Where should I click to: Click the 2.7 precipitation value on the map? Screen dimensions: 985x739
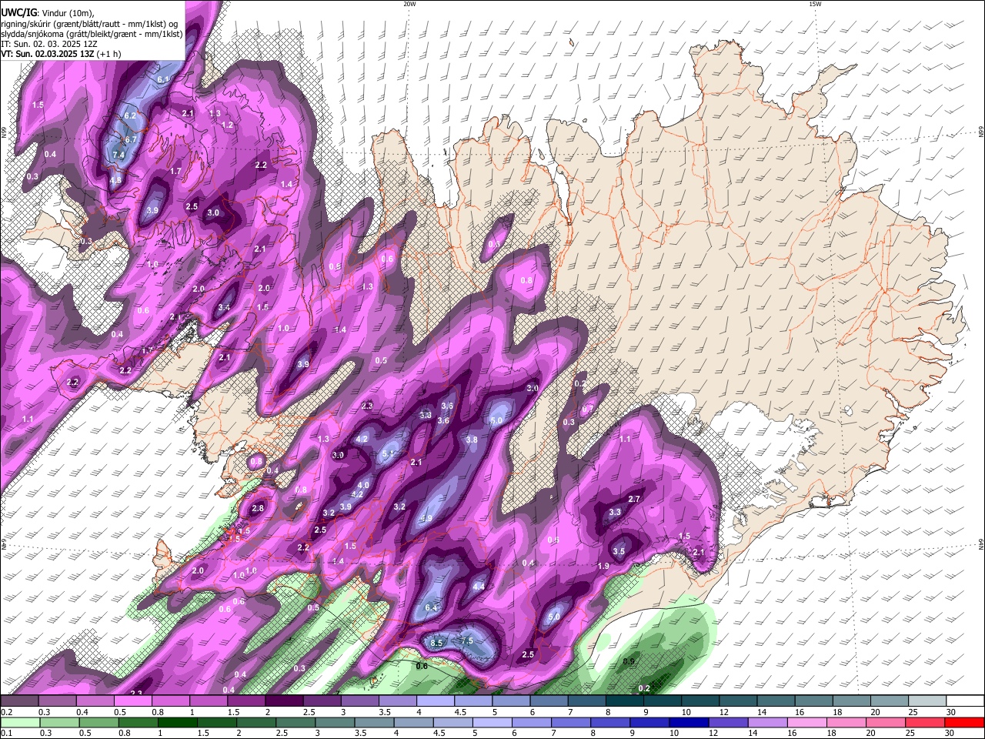[634, 499]
